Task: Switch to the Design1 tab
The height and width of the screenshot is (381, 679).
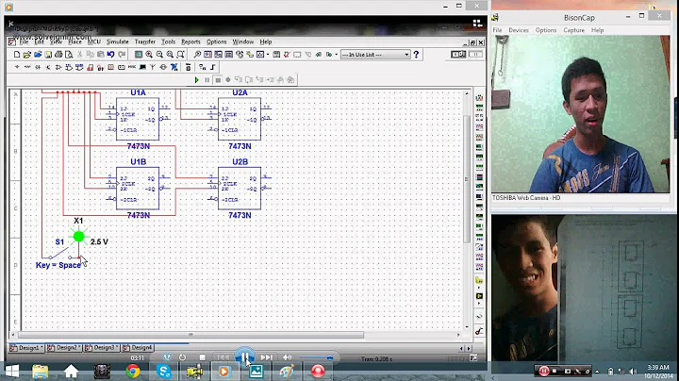Action: pyautogui.click(x=26, y=348)
